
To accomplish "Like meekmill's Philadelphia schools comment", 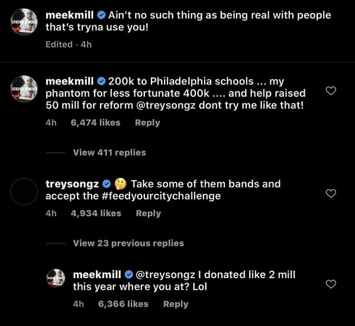I will (x=331, y=91).
